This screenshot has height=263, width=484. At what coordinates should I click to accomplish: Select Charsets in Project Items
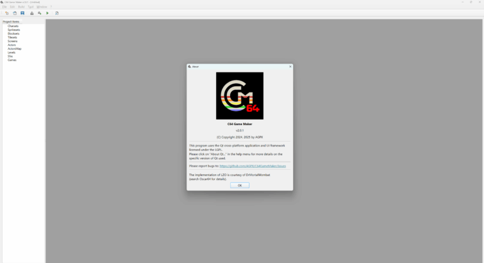(13, 26)
